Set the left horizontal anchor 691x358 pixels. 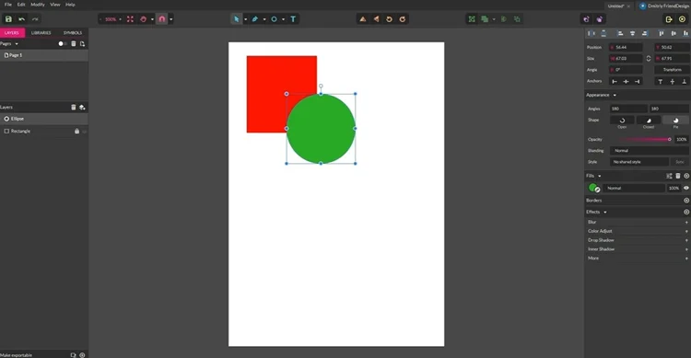click(x=615, y=82)
